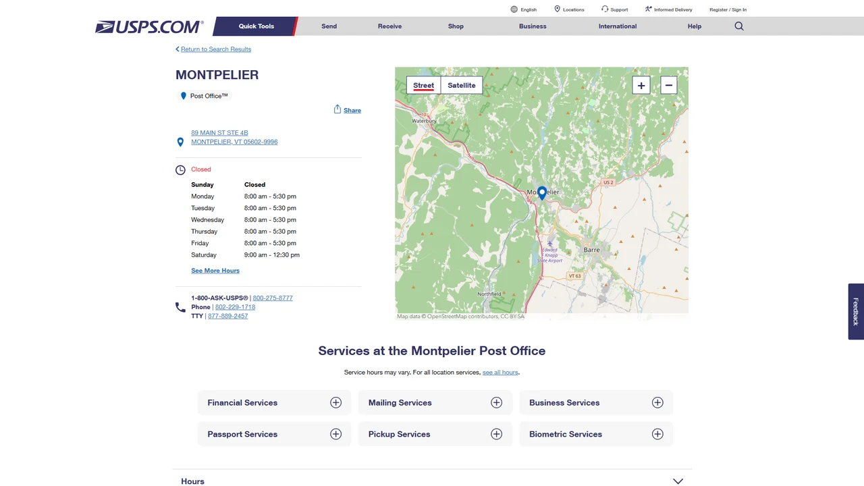Click the Share link text
864x486 pixels.
tap(352, 110)
